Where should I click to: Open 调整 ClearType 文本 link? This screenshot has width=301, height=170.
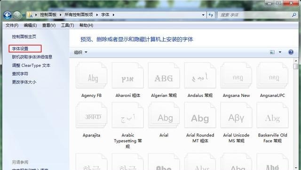click(x=31, y=66)
